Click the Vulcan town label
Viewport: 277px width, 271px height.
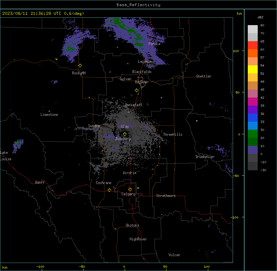point(174,255)
